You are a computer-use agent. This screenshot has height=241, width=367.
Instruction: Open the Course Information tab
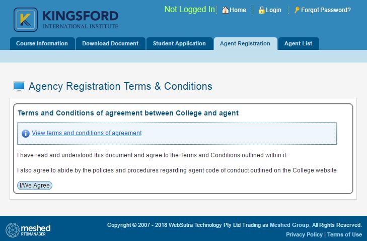(x=42, y=43)
